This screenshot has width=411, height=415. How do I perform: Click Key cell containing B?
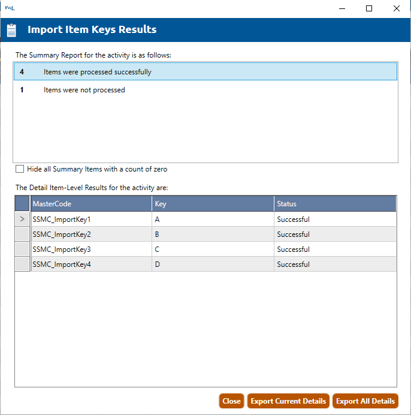pyautogui.click(x=213, y=234)
